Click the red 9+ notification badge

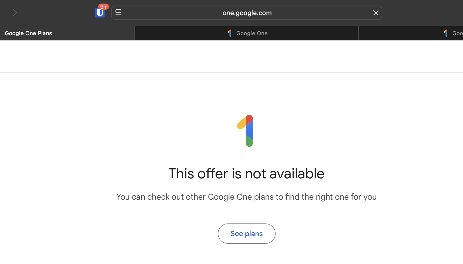[104, 7]
